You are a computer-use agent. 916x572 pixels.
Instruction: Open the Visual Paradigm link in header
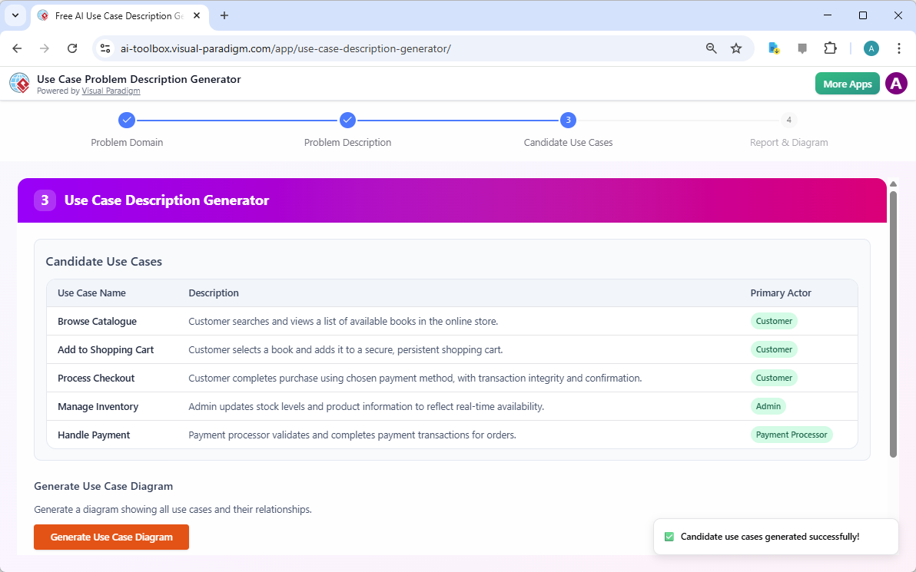[x=111, y=91]
